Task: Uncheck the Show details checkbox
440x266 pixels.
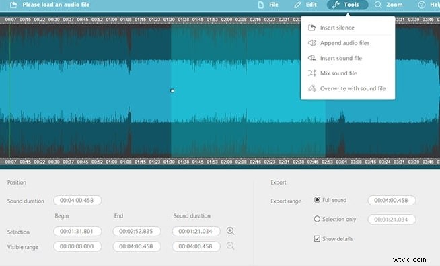Action: pyautogui.click(x=317, y=239)
